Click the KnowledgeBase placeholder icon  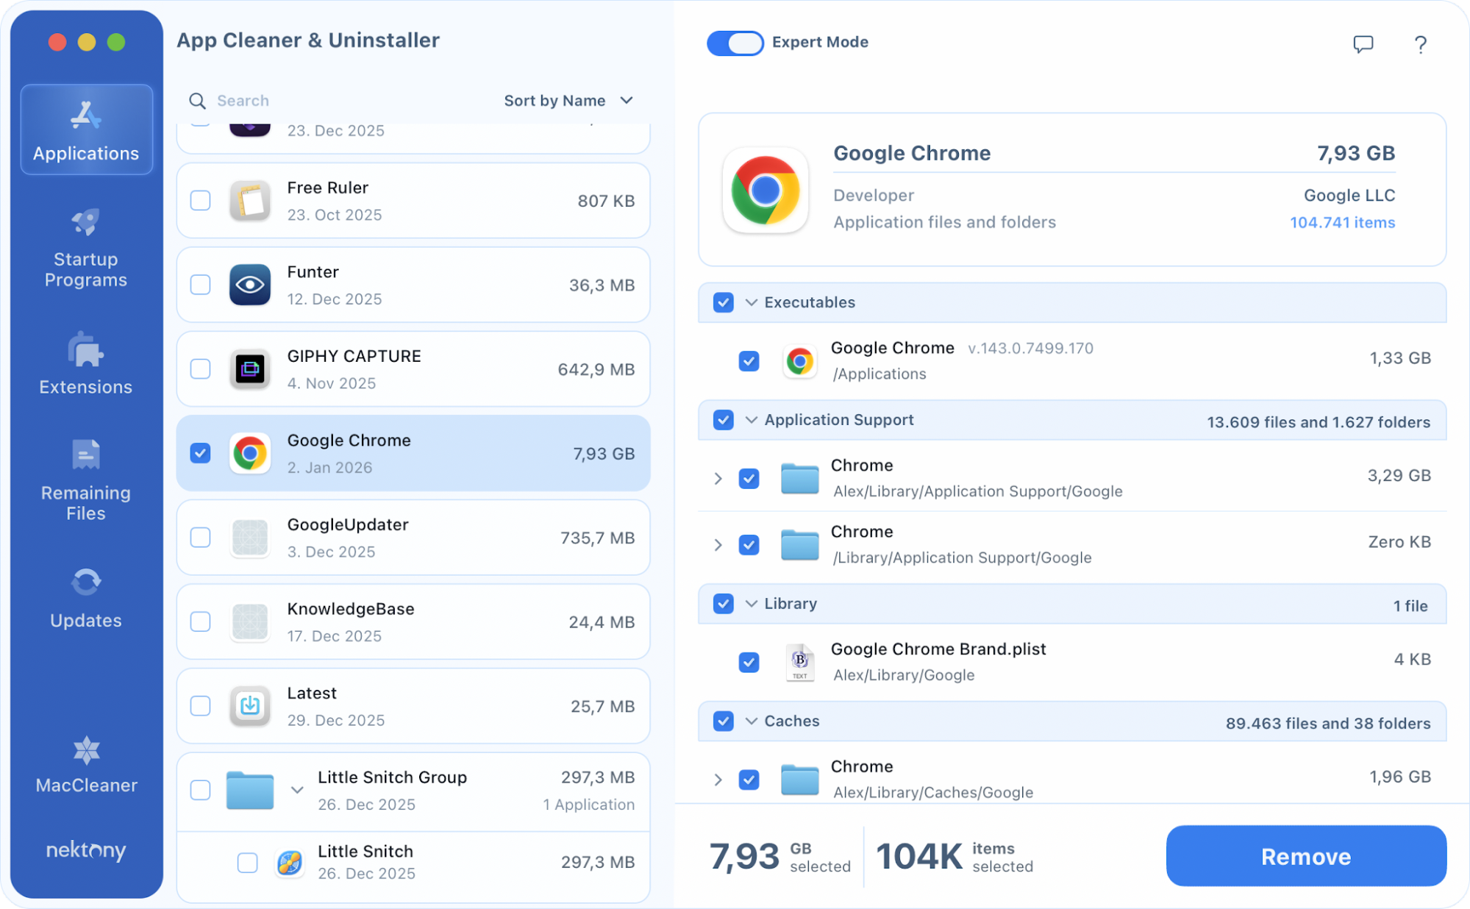coord(250,621)
